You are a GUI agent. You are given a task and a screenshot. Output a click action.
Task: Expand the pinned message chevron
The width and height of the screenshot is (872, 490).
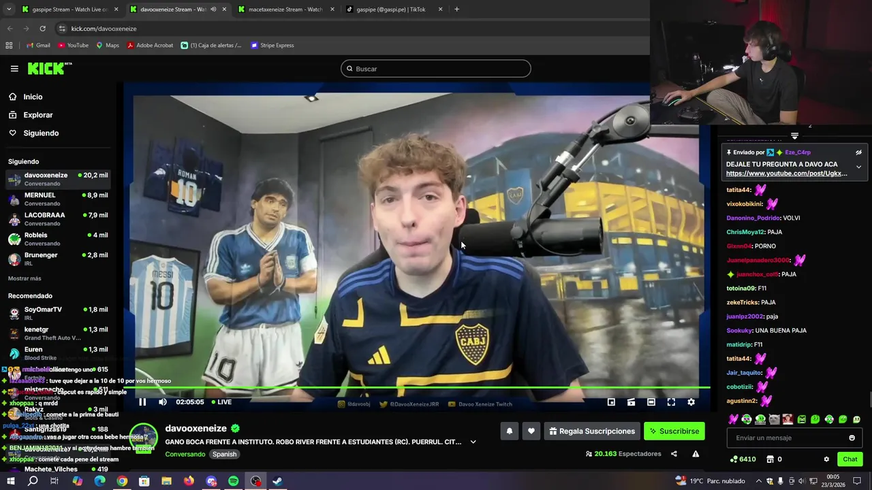tap(858, 167)
